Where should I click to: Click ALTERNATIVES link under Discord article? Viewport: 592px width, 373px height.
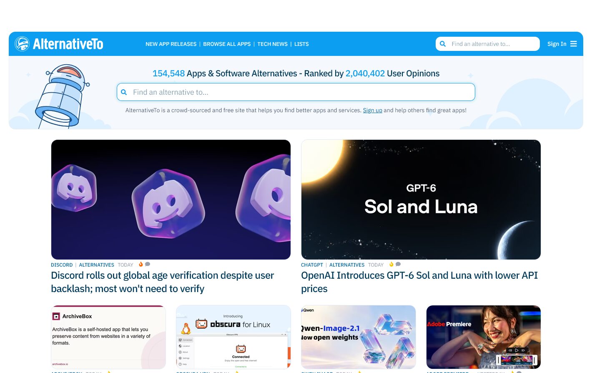tap(97, 265)
